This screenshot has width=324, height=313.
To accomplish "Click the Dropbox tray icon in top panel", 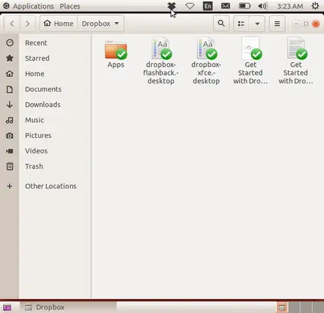I will (172, 6).
